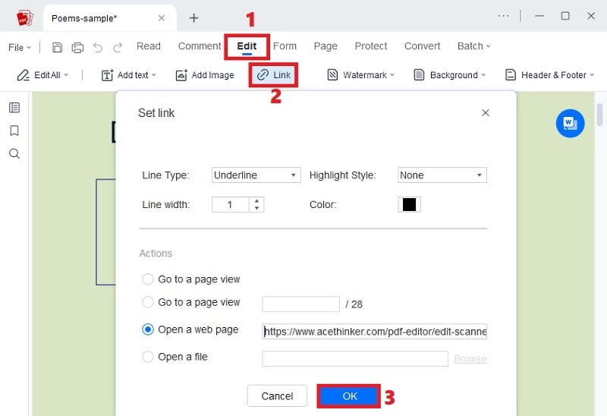Select Open a file radio
Image resolution: width=607 pixels, height=416 pixels.
(148, 356)
